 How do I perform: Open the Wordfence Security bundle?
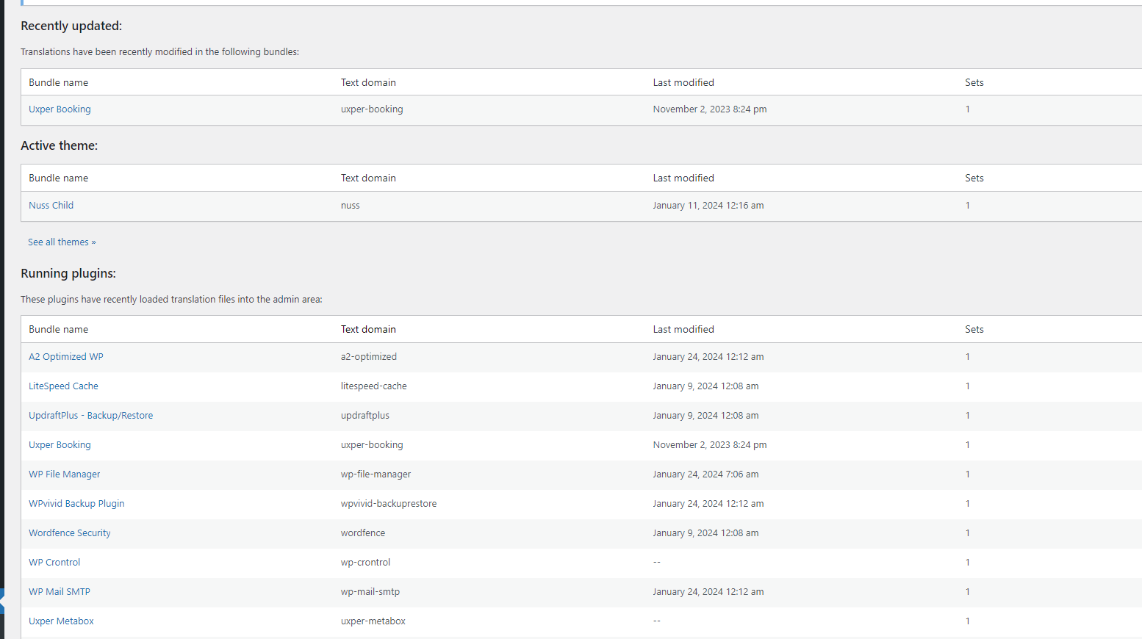[x=70, y=532]
